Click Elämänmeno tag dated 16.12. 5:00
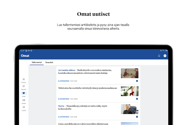187x125 pixels. click(x=64, y=117)
